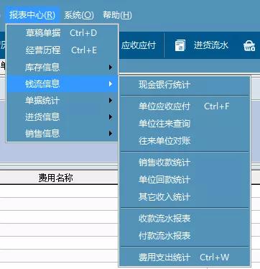The width and height of the screenshot is (260, 269).
Task: Open 付款流水报表
Action: point(185,236)
